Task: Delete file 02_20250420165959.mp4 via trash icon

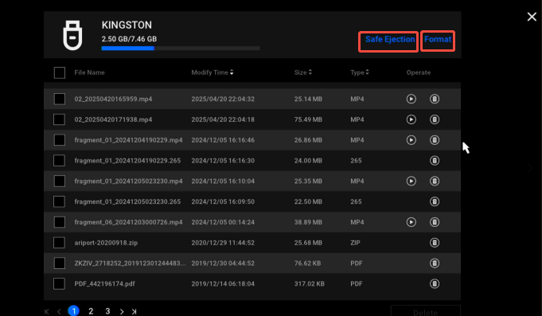Action: pos(435,99)
